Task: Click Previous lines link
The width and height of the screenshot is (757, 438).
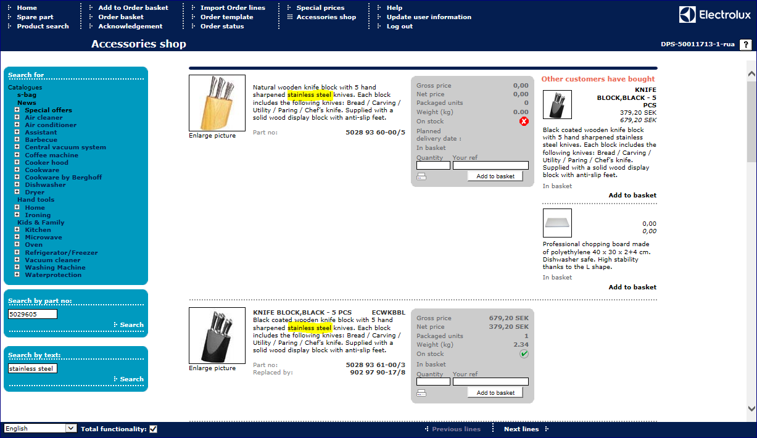Action: 456,429
